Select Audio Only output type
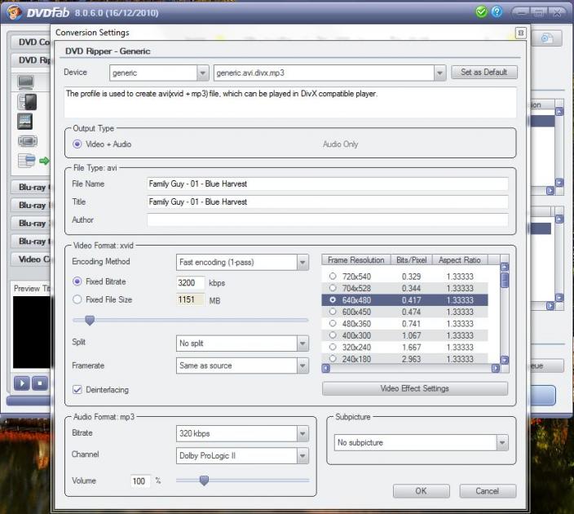Screen dimensions: 574x514 pos(341,144)
